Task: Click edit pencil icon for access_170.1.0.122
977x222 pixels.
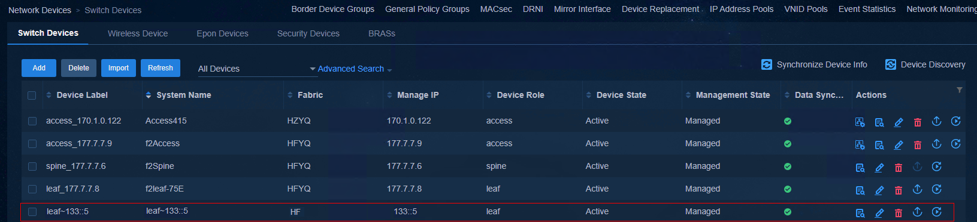Action: click(x=898, y=122)
